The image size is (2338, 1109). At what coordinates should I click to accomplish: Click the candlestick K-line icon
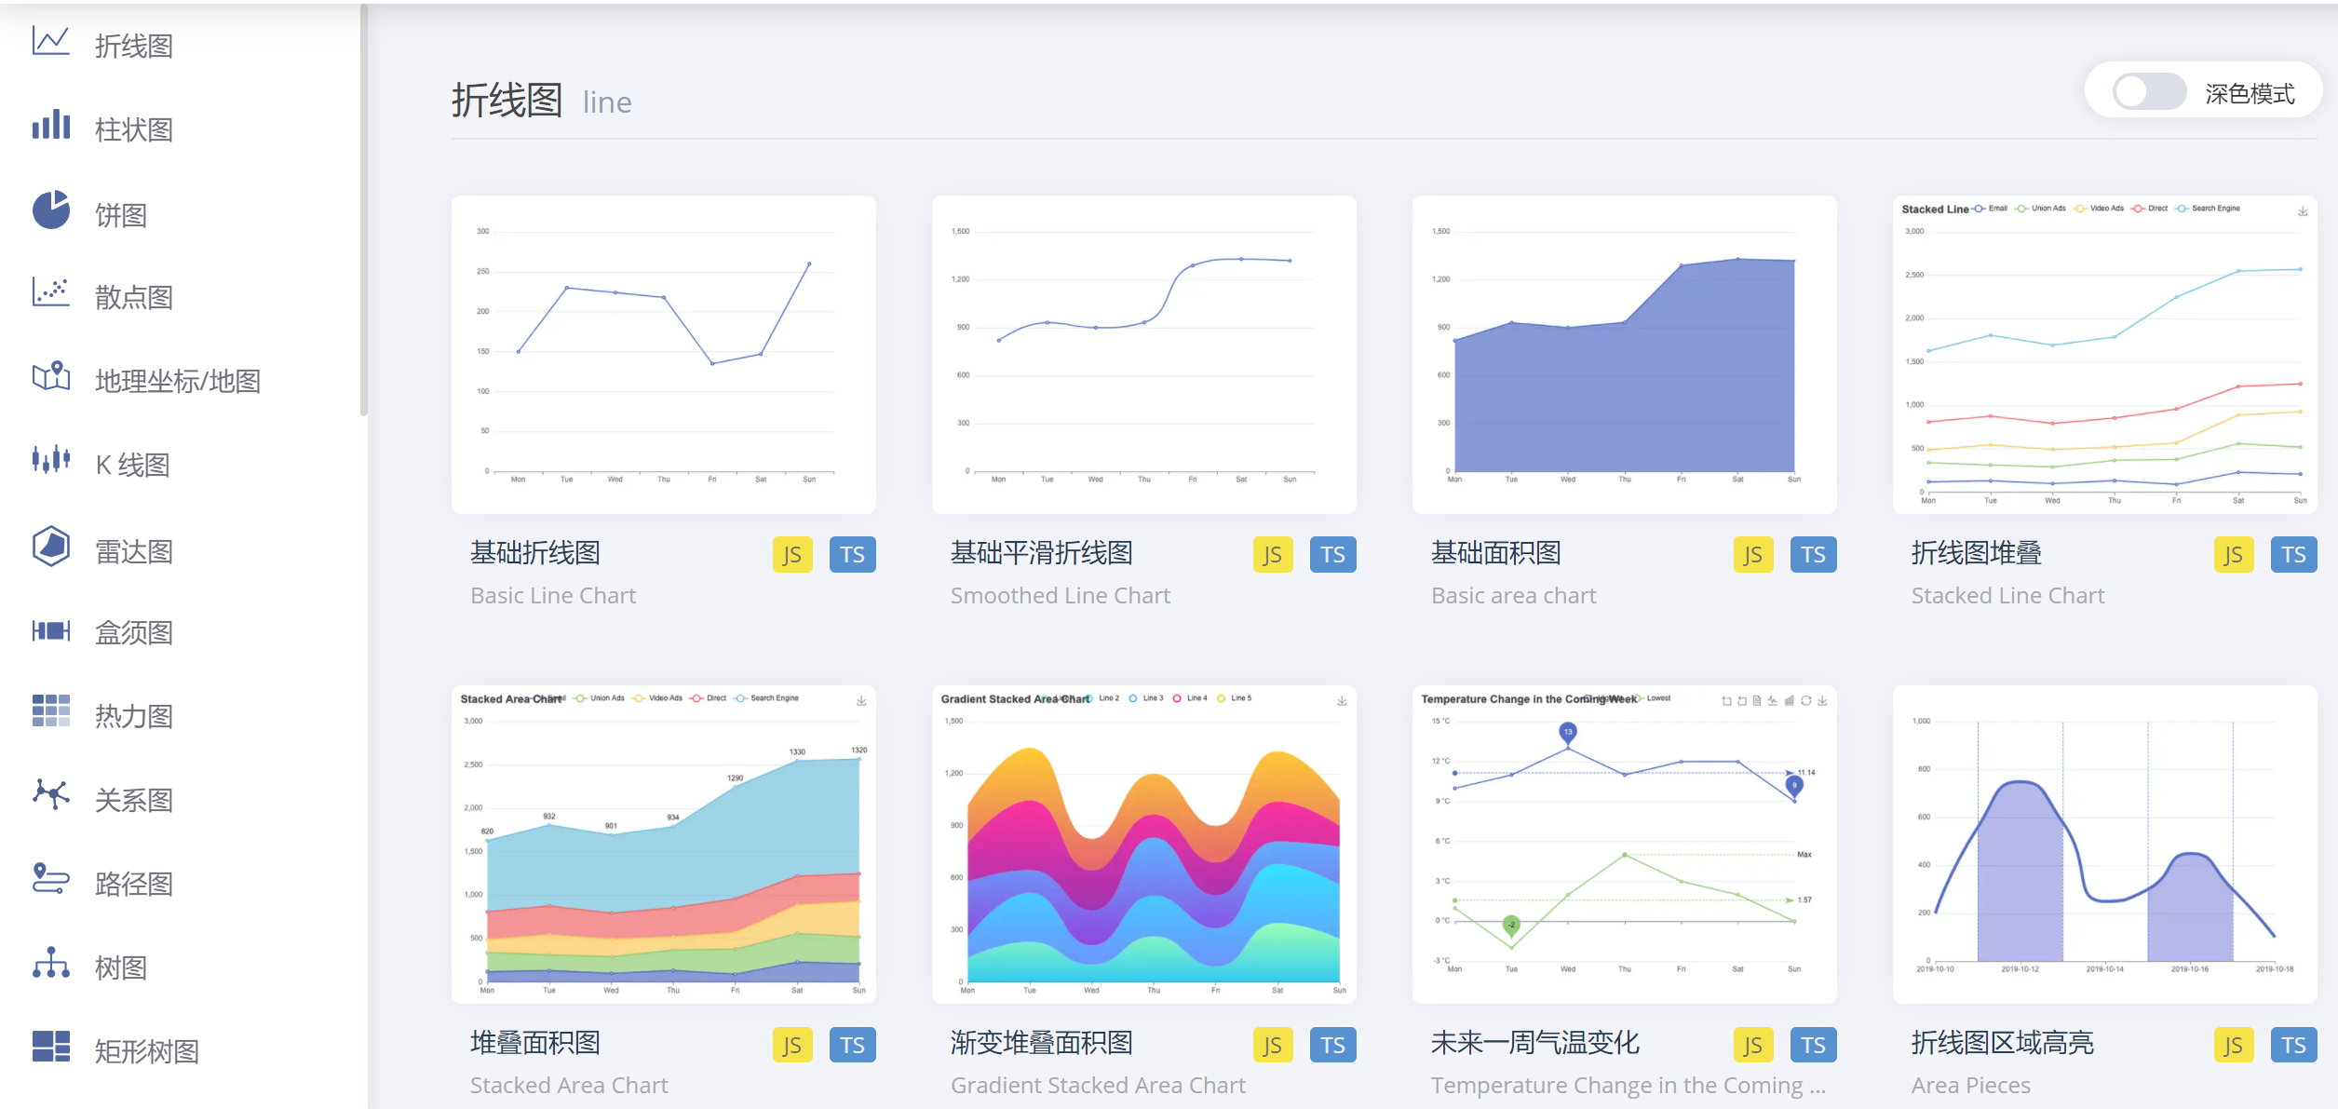coord(50,460)
